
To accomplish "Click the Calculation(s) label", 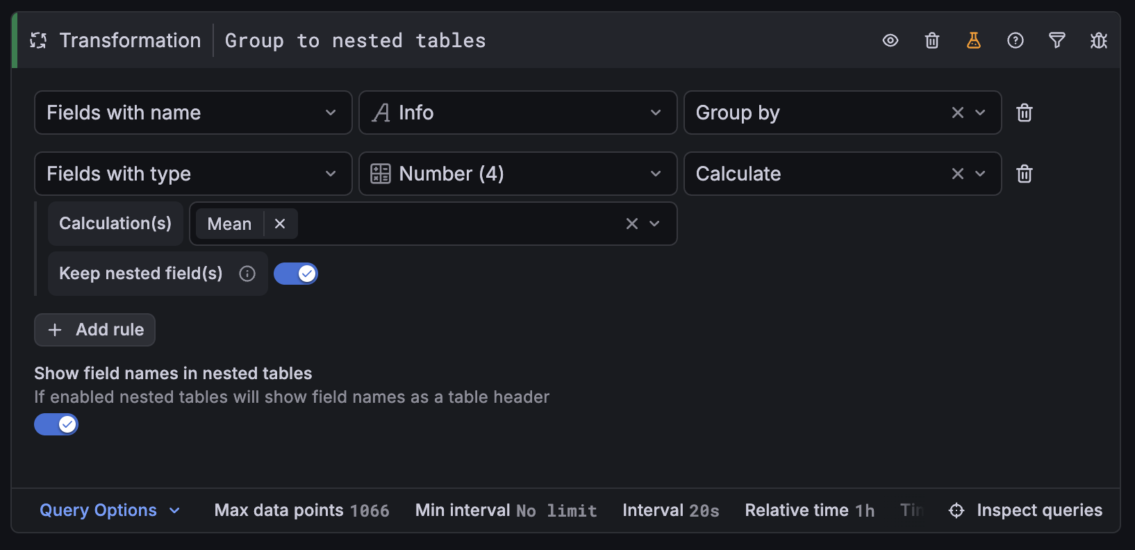I will coord(115,224).
